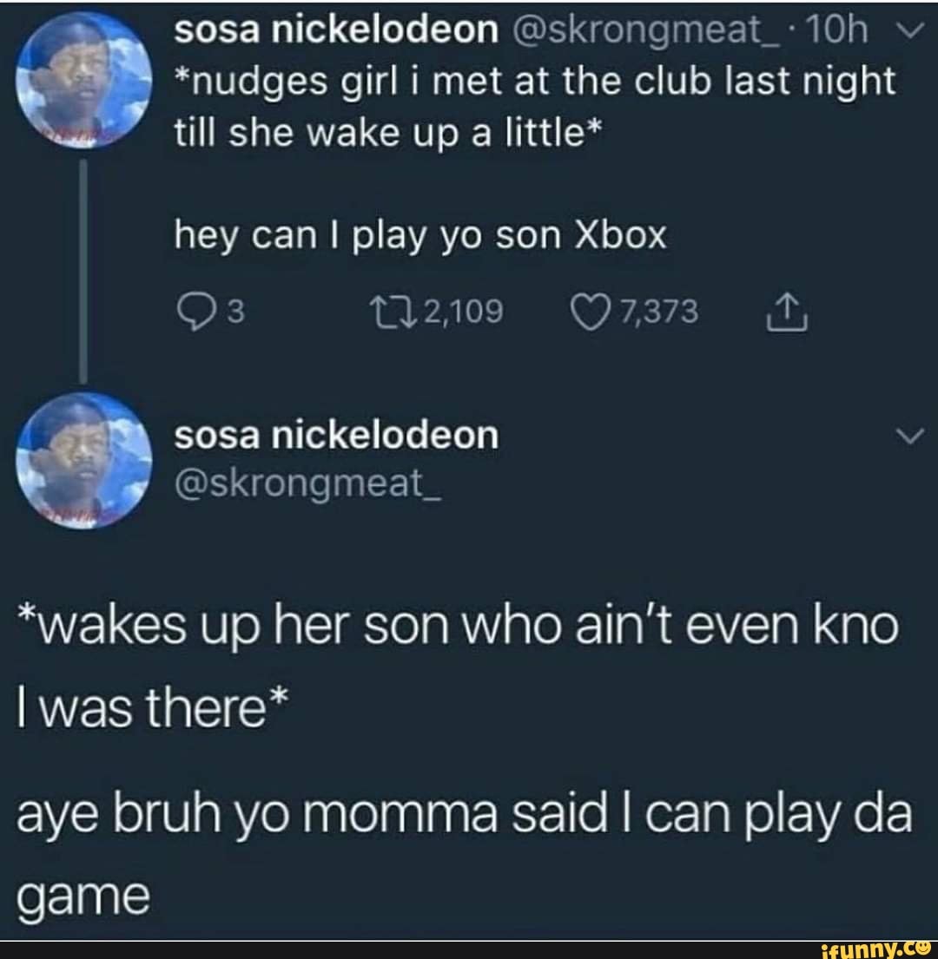
Task: Open sosa nickelodeon name on second tweet
Action: (x=336, y=436)
